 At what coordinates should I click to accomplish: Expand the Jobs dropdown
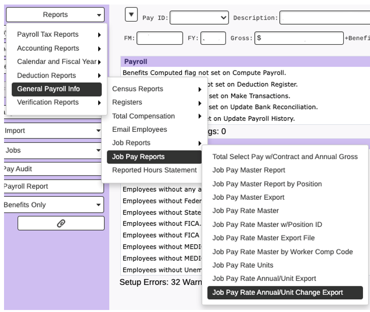click(x=53, y=150)
